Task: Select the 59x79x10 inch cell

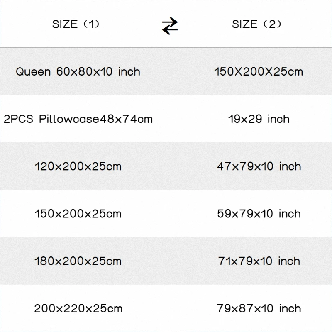Action: 259,214
